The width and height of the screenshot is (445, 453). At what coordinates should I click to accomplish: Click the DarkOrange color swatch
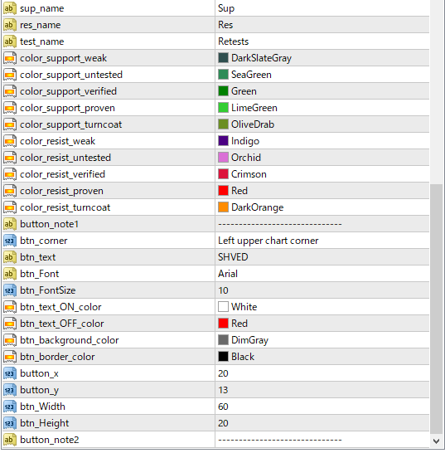pos(223,207)
